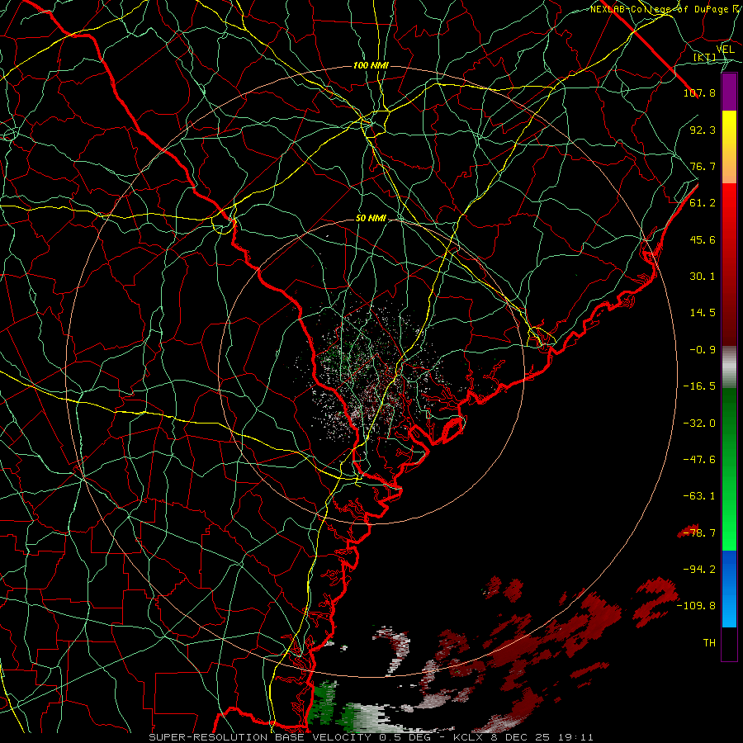Click the VEL legend title
Screen dimensions: 743x743
[x=725, y=50]
